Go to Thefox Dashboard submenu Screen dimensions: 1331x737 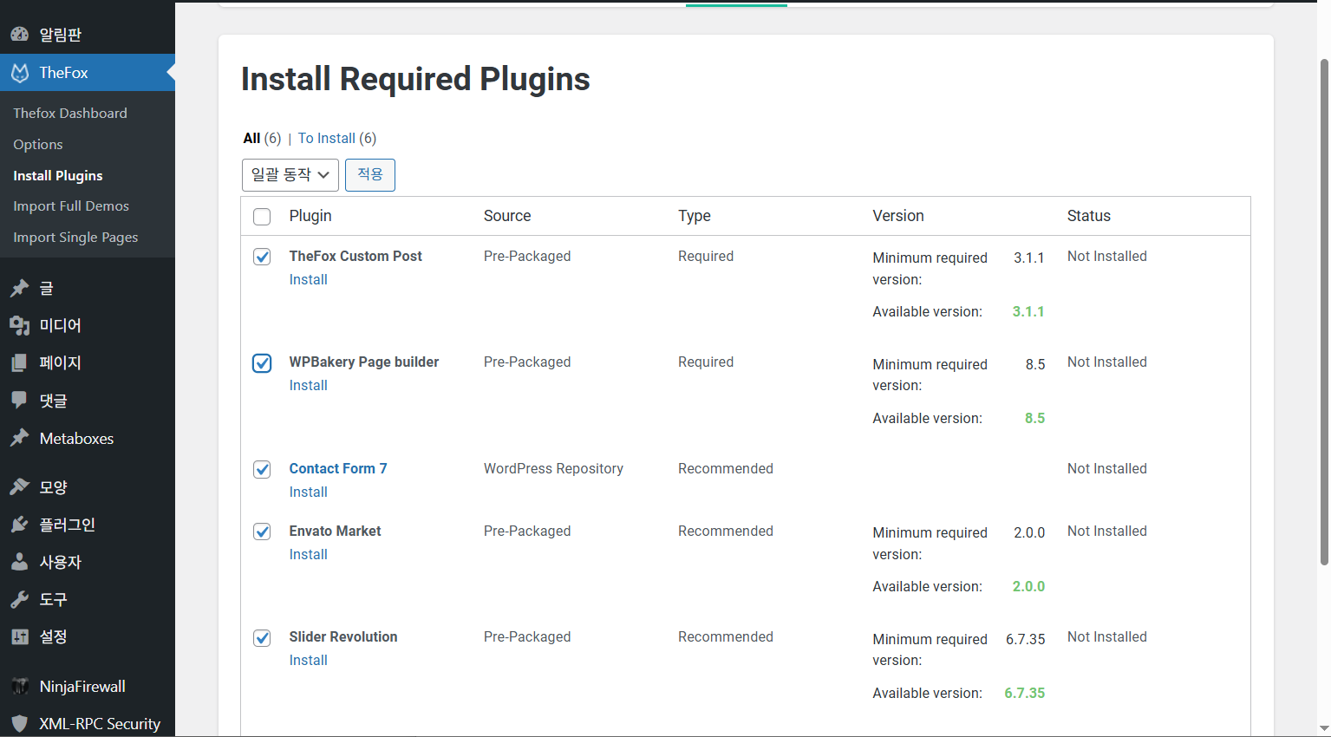(70, 113)
